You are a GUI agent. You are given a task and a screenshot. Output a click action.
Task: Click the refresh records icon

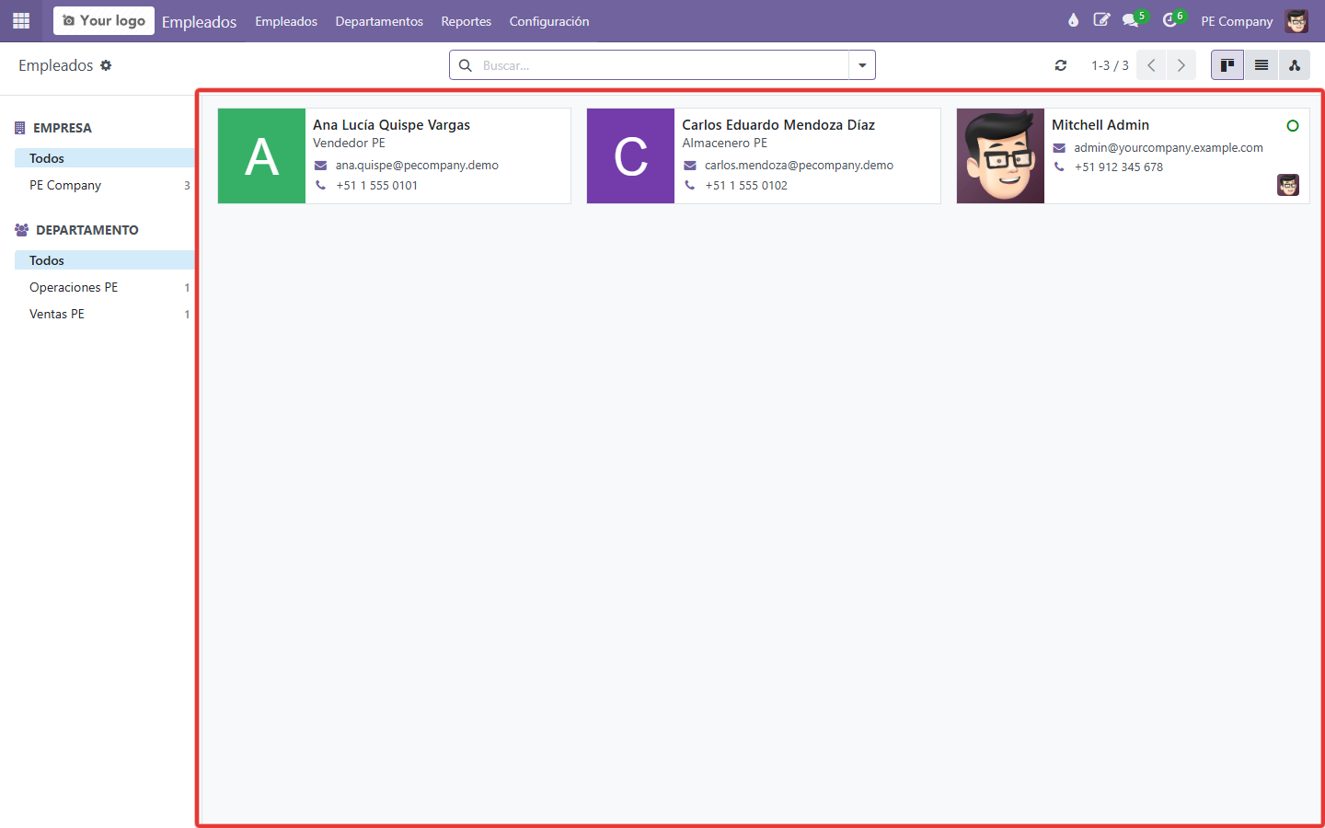click(1061, 65)
